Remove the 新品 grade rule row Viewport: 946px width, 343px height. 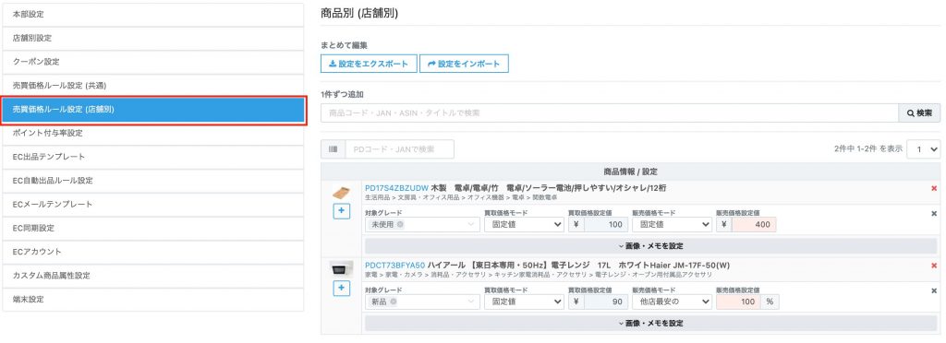point(934,290)
